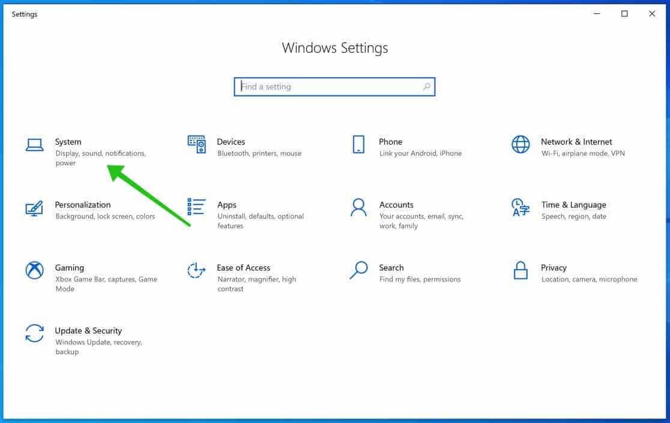Open the Update & Security title
The height and width of the screenshot is (423, 670).
[88, 331]
